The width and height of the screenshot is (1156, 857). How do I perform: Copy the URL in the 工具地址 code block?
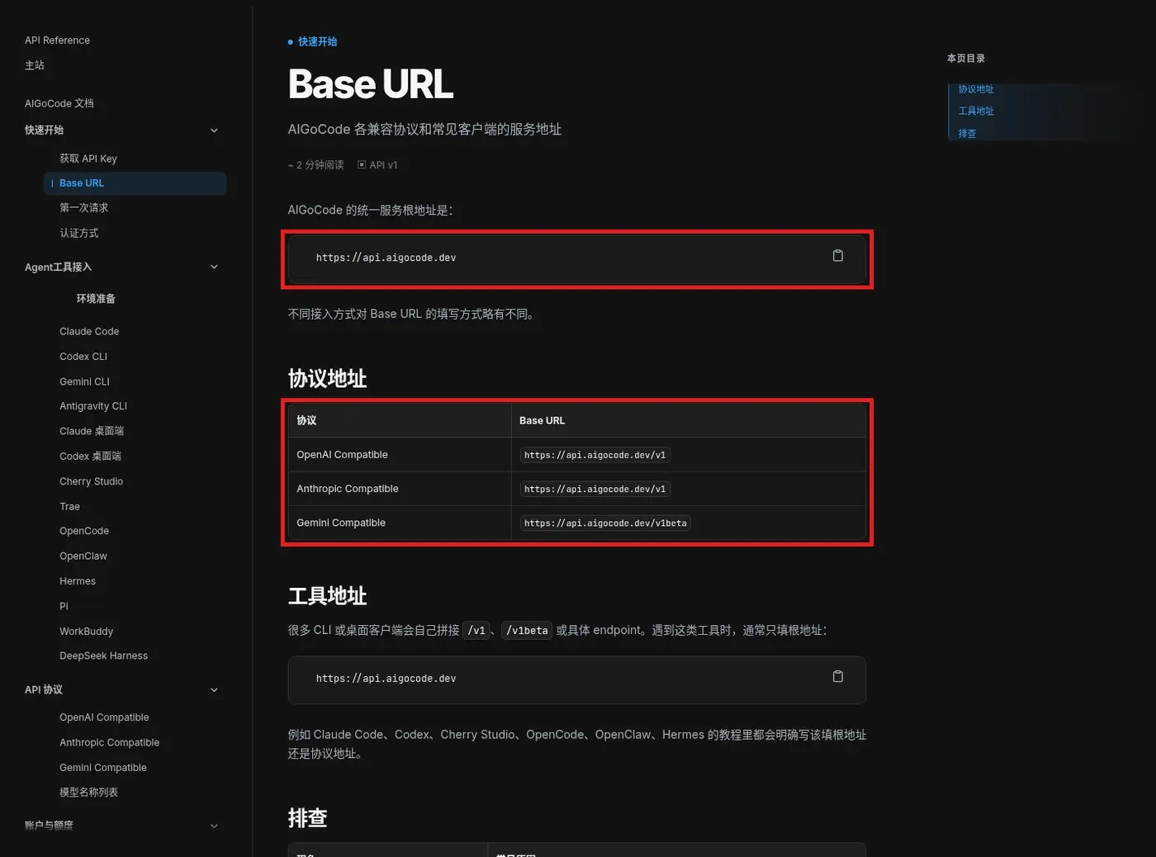(837, 677)
